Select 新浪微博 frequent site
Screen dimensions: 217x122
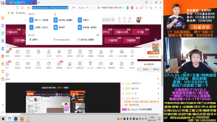[x=87, y=27]
